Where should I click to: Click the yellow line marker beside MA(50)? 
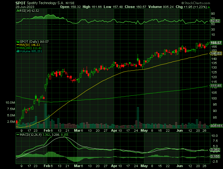18,45
